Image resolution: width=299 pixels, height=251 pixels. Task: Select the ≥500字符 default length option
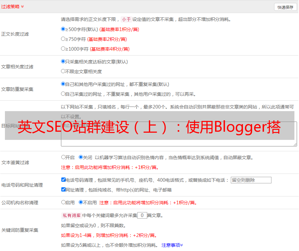[x=63, y=29]
